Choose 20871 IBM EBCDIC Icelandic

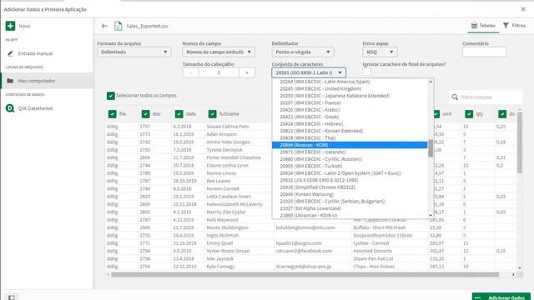(x=350, y=152)
